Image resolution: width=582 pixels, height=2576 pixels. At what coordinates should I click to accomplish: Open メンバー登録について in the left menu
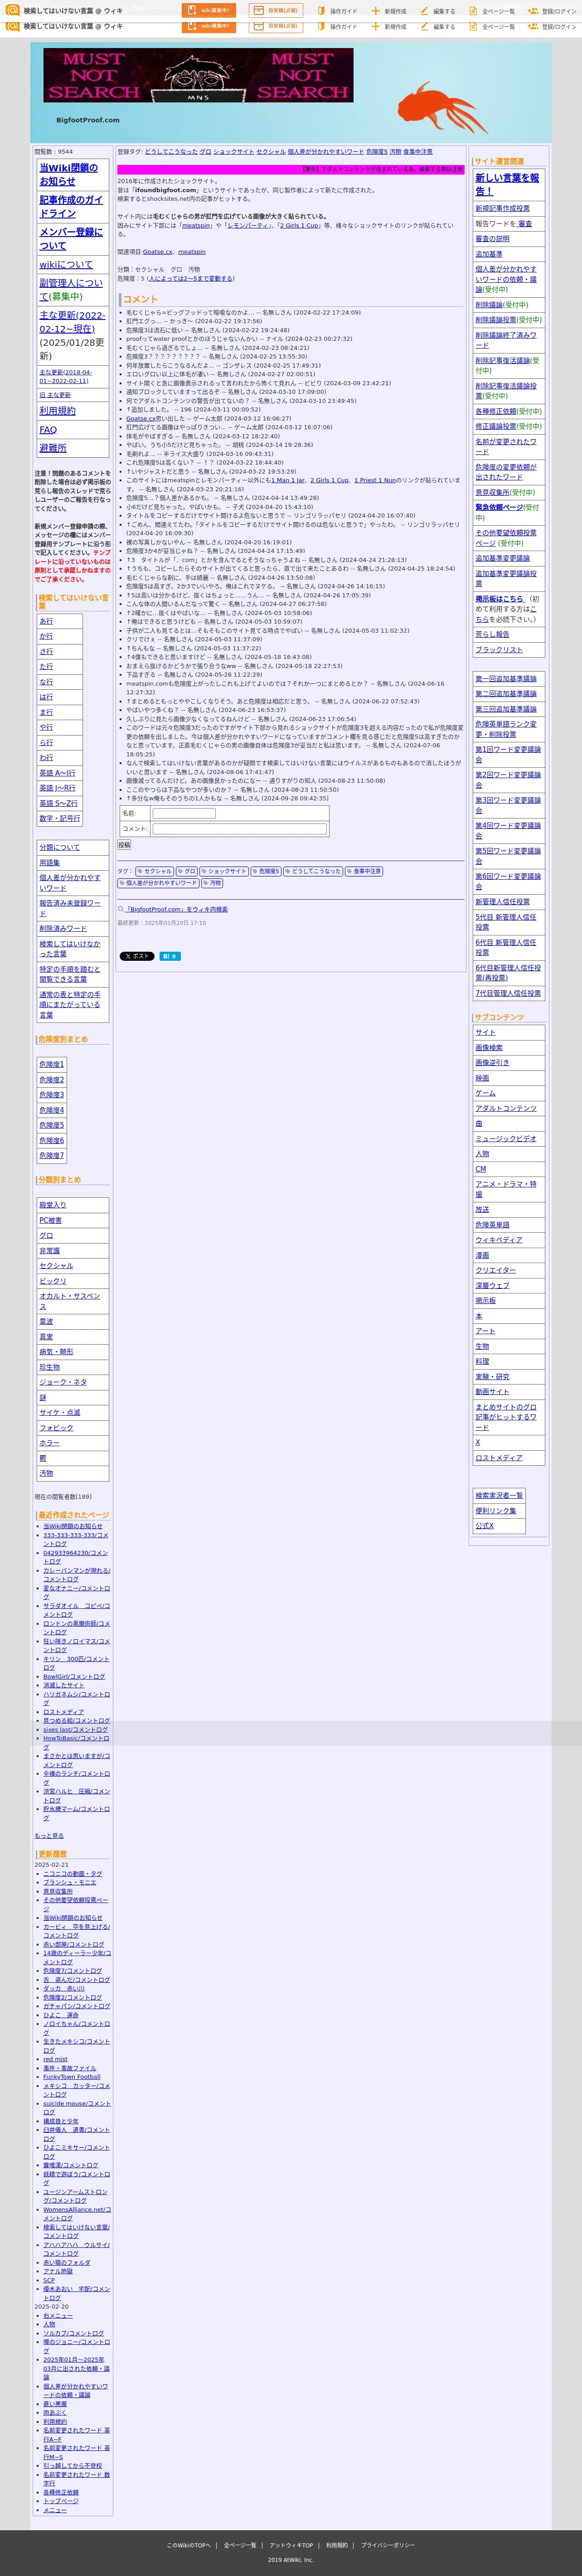[71, 238]
